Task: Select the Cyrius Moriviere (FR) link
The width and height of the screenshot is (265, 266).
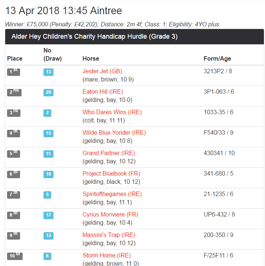Action: point(110,215)
